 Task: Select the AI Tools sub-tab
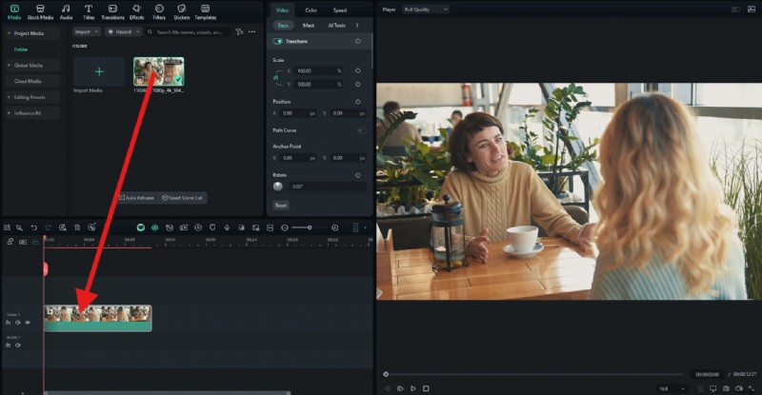(337, 26)
